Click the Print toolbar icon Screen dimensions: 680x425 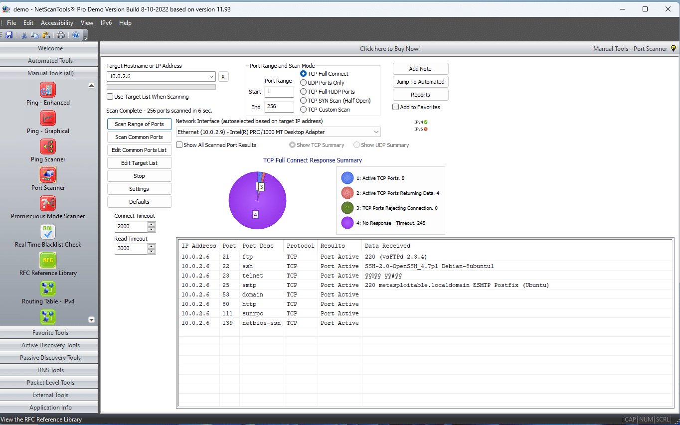[x=61, y=35]
